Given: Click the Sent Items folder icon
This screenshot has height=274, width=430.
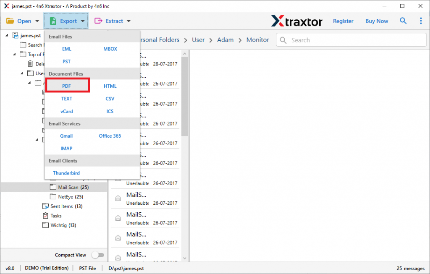Looking at the screenshot, I should coord(46,206).
